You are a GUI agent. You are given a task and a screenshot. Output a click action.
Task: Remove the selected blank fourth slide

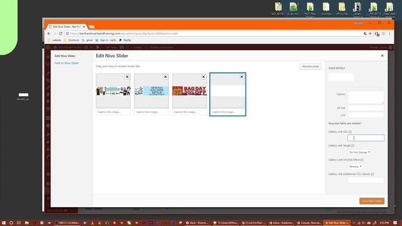pos(241,77)
